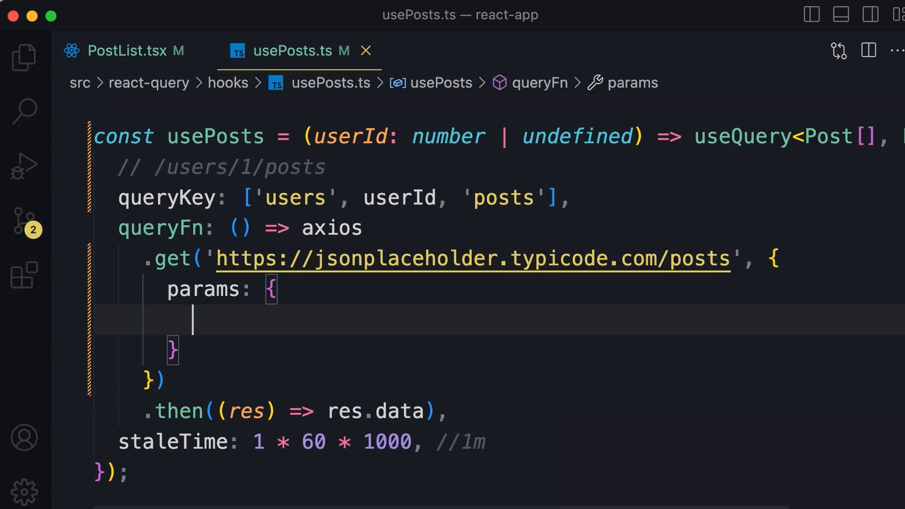The image size is (905, 509).
Task: Click the 'queryKey' property text
Action: (167, 198)
